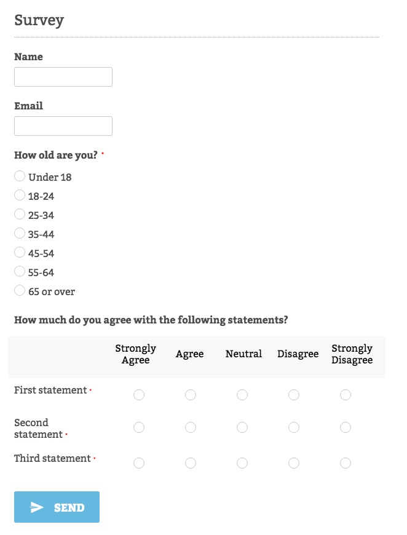Select Strongly Disagree for Third statement
Image resolution: width=407 pixels, height=535 pixels.
click(345, 462)
